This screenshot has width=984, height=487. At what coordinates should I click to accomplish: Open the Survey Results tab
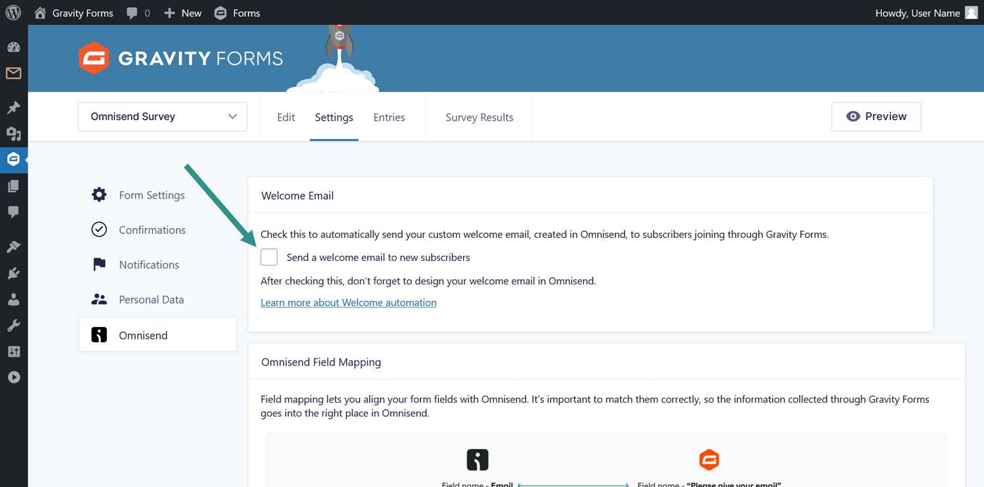pos(480,117)
